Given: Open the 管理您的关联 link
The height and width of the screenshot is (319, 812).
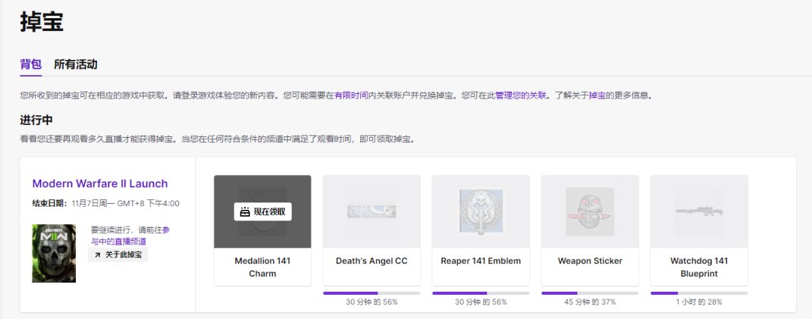Looking at the screenshot, I should pyautogui.click(x=520, y=95).
